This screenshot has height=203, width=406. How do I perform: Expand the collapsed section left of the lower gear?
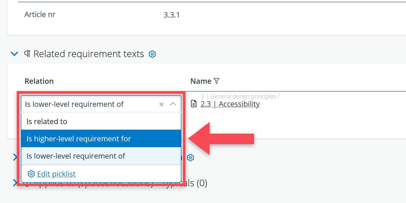coord(15,157)
